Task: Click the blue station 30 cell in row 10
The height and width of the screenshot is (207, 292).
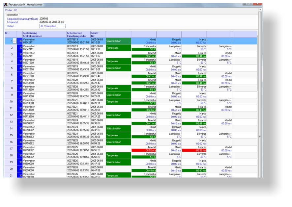Action: [x=20, y=102]
